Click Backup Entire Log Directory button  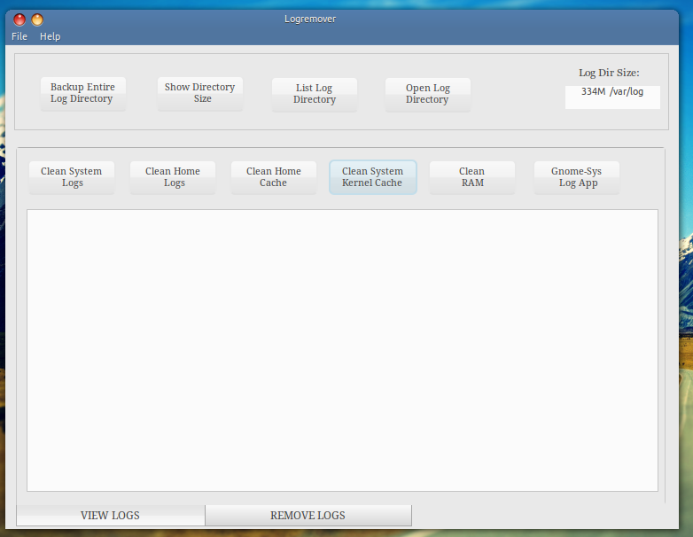83,93
